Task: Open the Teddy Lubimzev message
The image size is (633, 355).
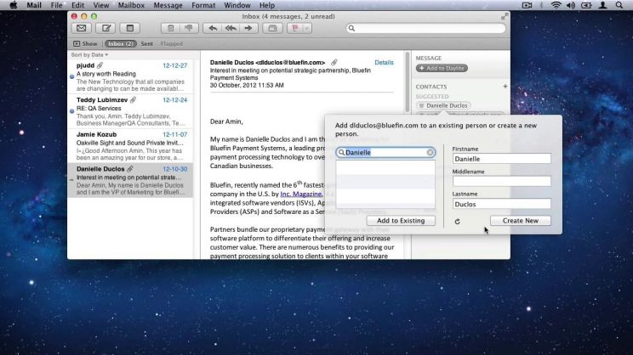Action: (130, 111)
